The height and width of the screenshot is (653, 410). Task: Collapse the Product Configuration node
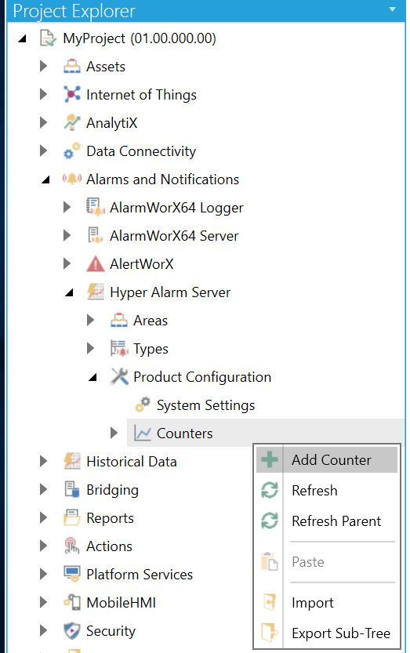(93, 377)
